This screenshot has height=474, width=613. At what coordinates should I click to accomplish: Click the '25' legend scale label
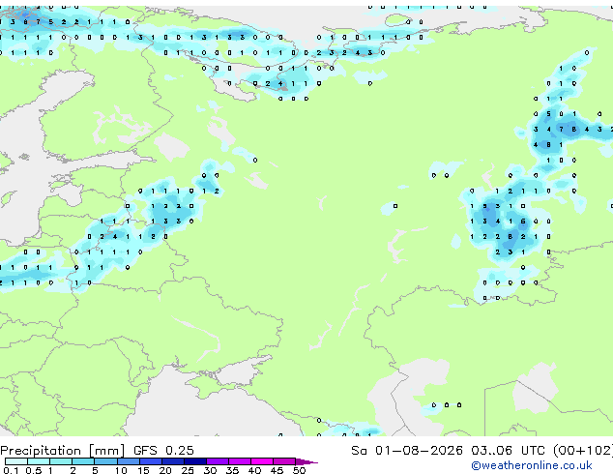point(188,470)
